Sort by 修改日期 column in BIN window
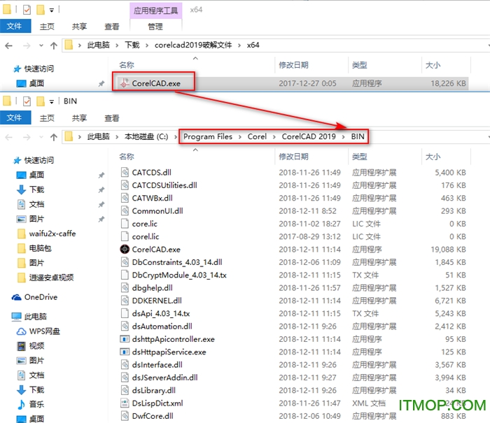 [x=293, y=157]
